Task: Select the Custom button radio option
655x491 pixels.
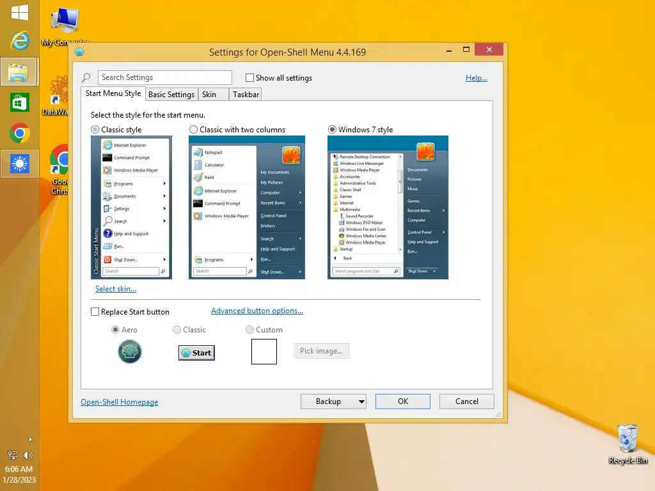Action: [249, 329]
